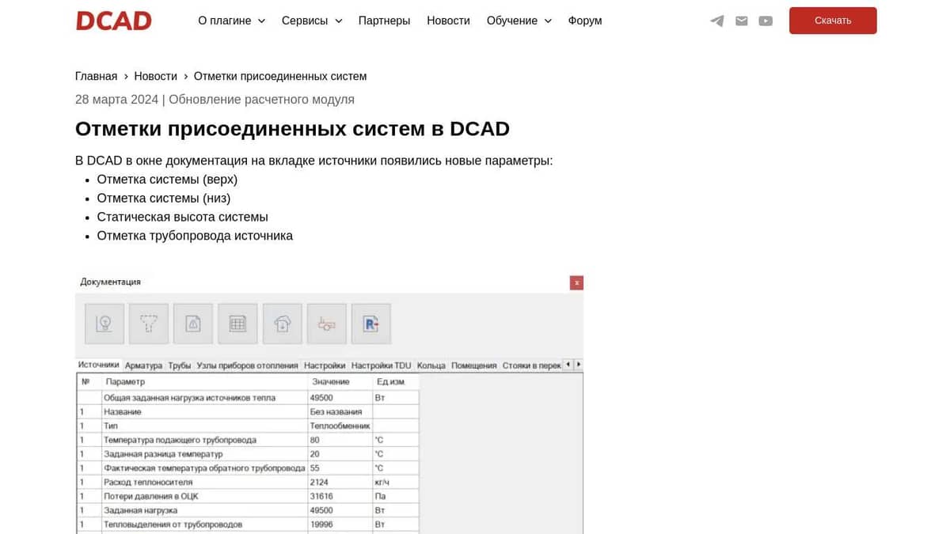Click the right arrow to scroll tabs
Image resolution: width=950 pixels, height=534 pixels.
[x=579, y=365]
